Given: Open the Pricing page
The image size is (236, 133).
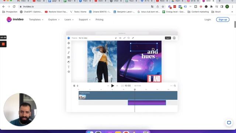Looking at the screenshot, I should (100, 20).
